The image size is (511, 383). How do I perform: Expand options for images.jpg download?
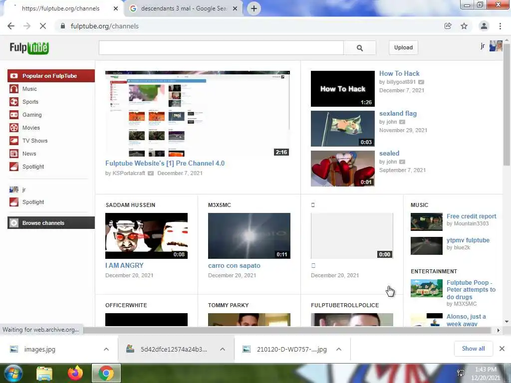point(106,349)
